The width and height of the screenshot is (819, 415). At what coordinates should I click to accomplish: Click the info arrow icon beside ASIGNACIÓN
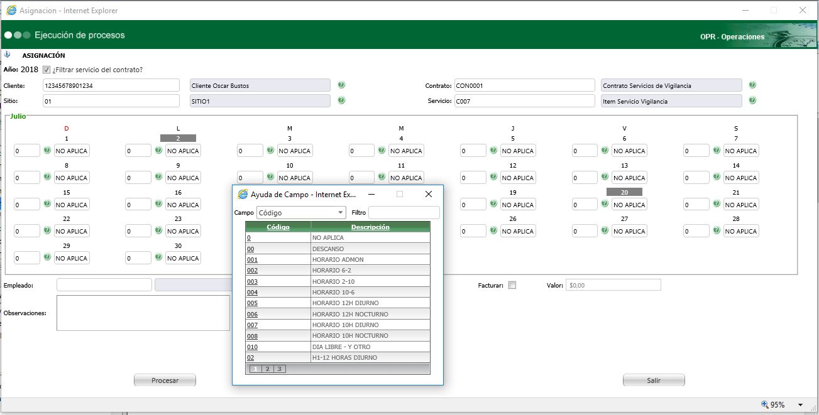[7, 55]
